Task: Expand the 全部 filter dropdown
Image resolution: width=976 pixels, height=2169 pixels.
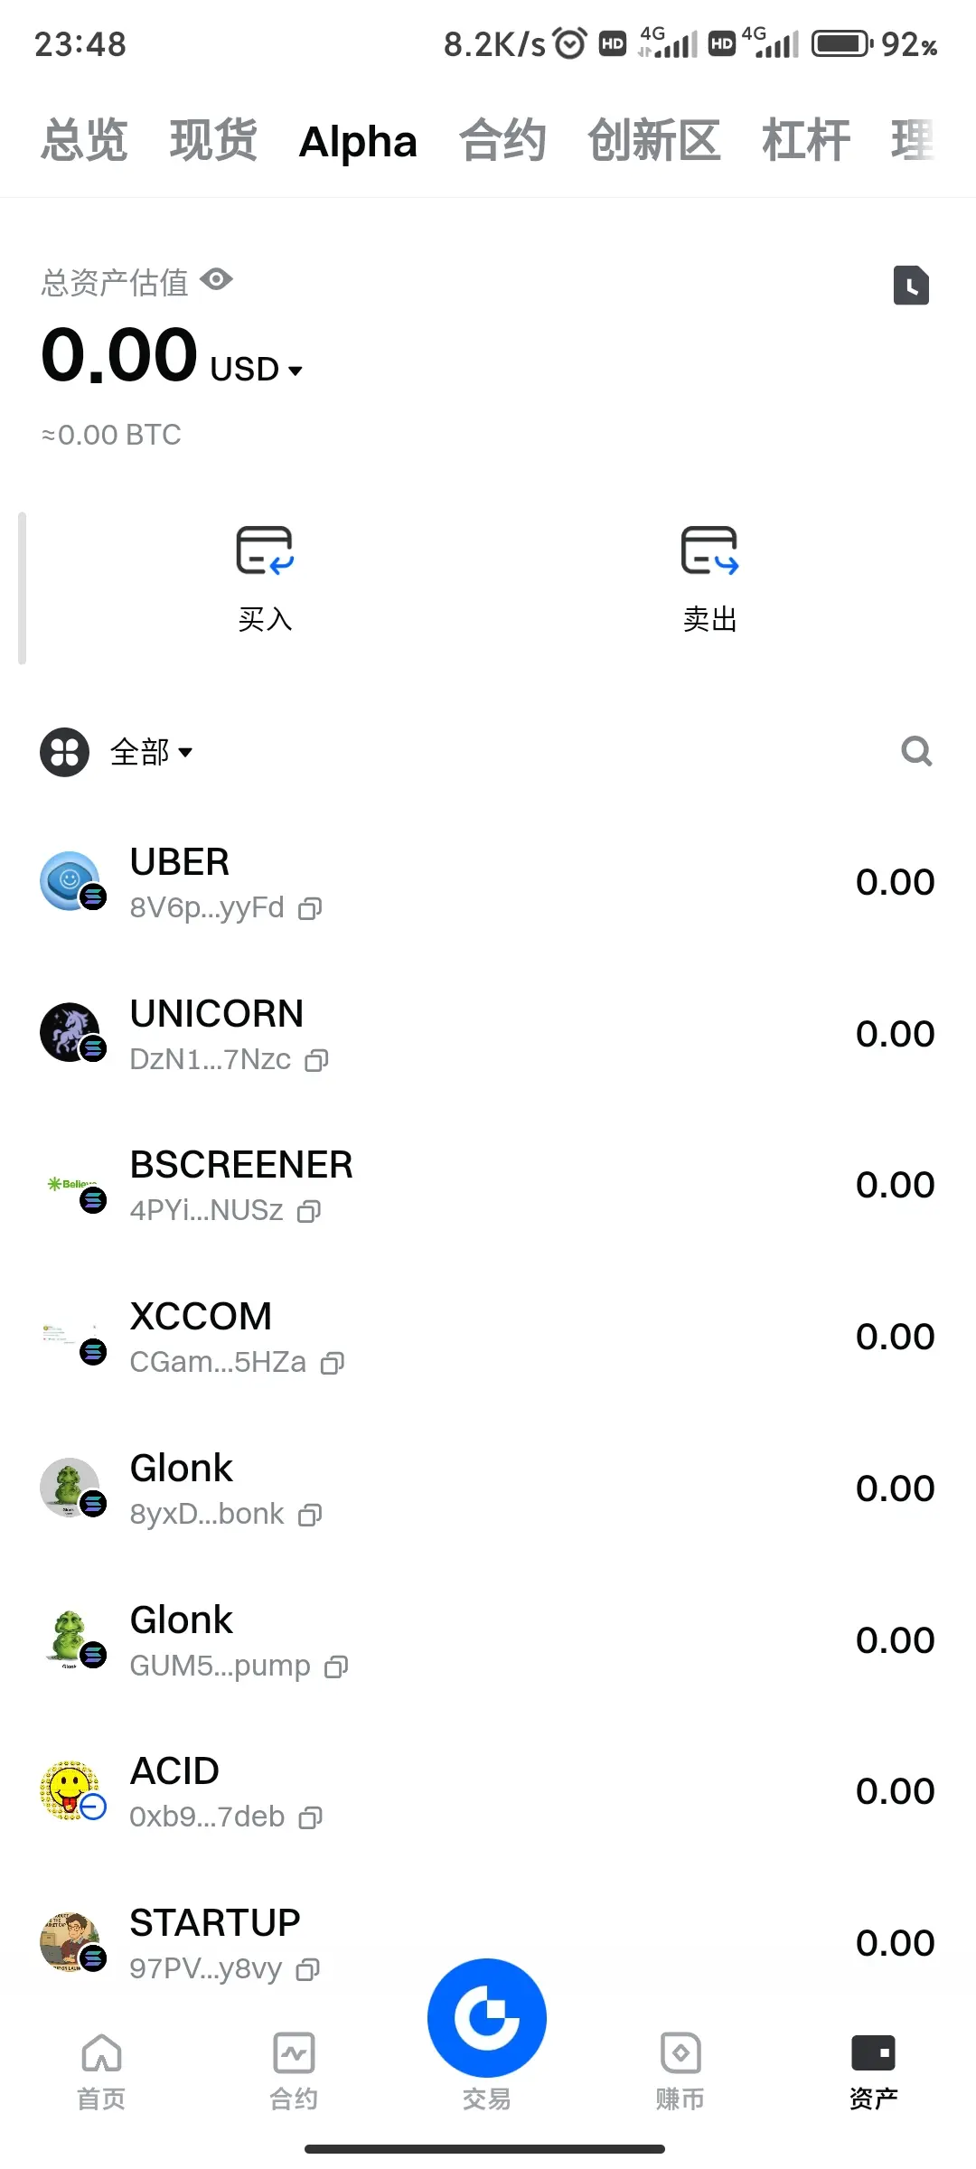Action: [151, 752]
